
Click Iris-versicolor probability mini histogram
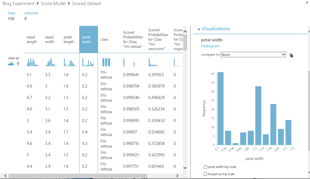coord(154,62)
